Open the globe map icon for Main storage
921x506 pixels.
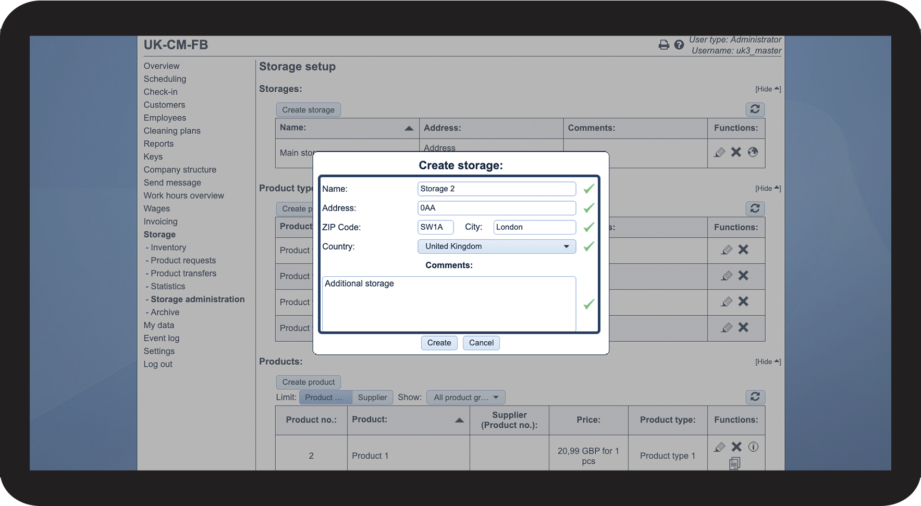(753, 152)
